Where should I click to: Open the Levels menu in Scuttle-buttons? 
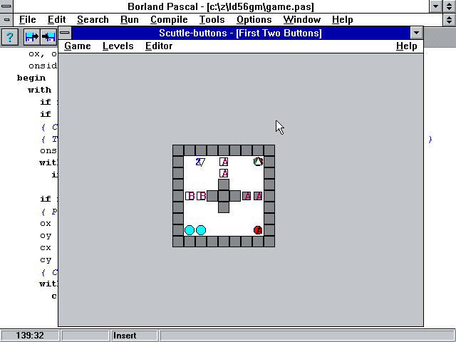[118, 46]
